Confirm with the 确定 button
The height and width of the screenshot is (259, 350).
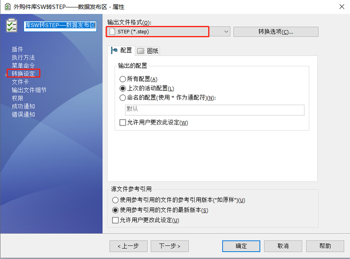pyautogui.click(x=241, y=246)
